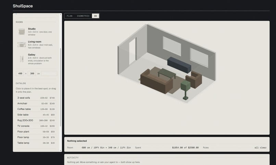Click the 'all clear' rules status
This screenshot has height=165, width=276.
tap(260, 148)
